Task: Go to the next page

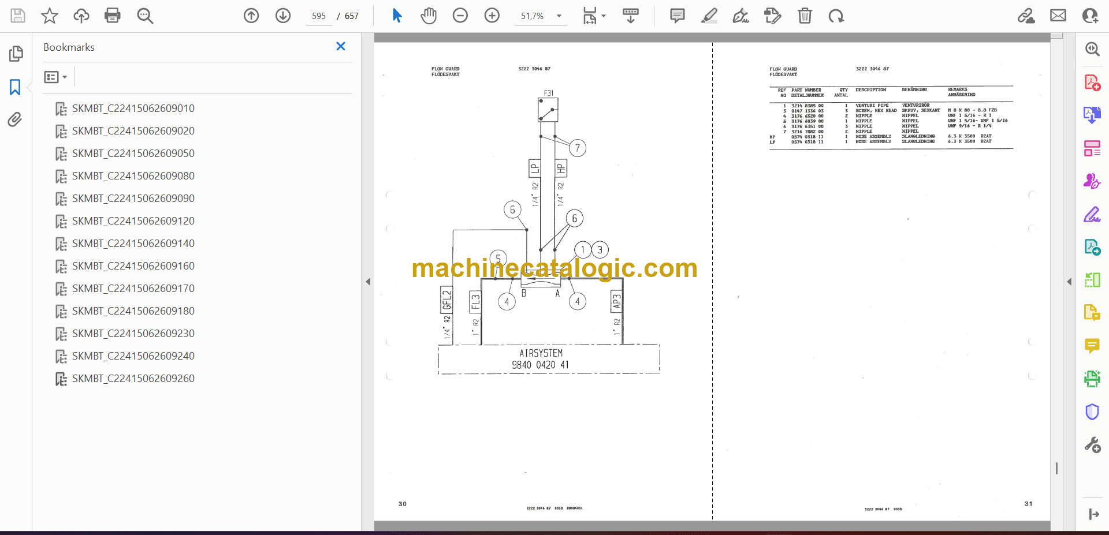Action: [x=283, y=16]
